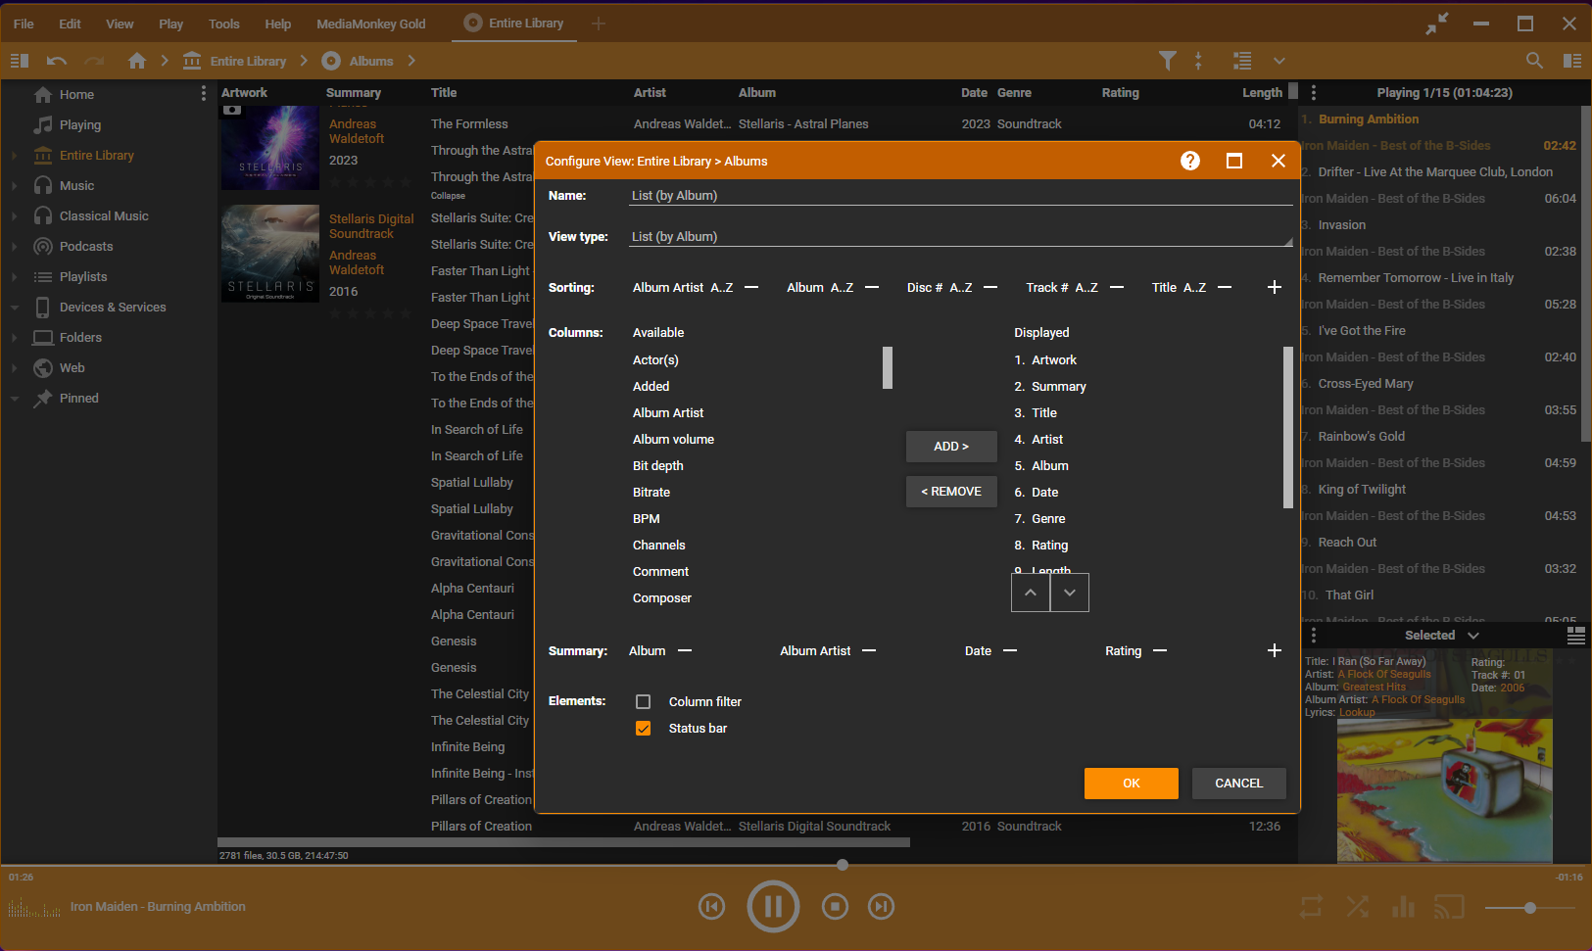Toggle Disc # A..Z sort direction

point(961,287)
